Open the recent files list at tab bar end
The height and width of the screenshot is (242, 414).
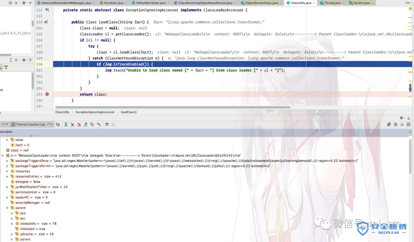(407, 3)
